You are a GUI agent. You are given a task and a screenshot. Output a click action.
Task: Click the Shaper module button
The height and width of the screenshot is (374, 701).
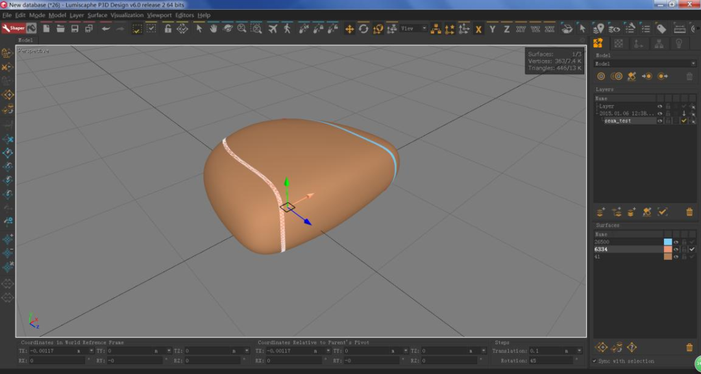(x=13, y=29)
